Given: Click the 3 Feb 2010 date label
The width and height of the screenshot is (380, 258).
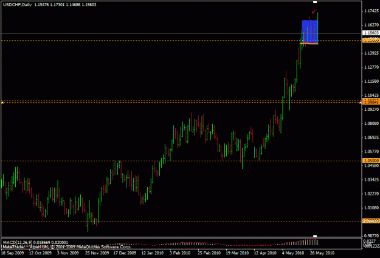Looking at the screenshot, I should [181, 253].
